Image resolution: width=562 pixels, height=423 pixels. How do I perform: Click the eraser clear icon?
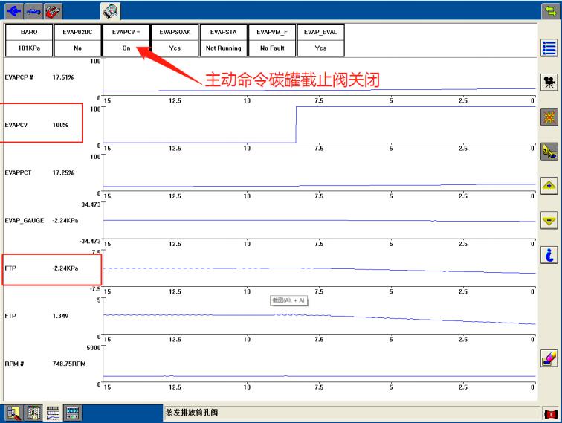(x=549, y=358)
